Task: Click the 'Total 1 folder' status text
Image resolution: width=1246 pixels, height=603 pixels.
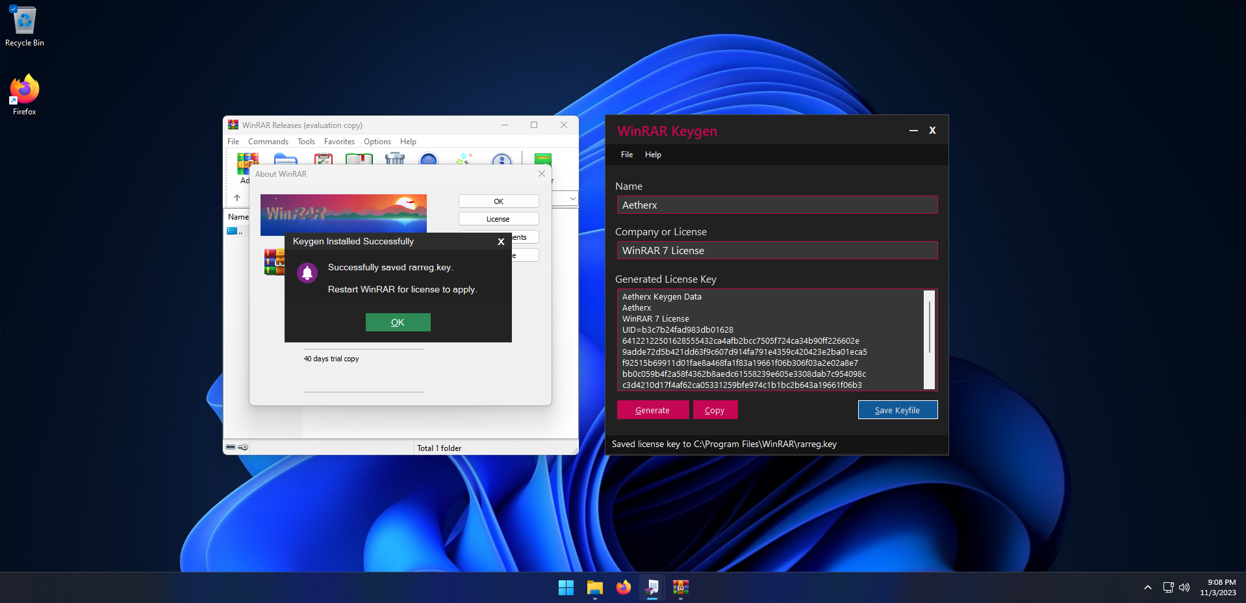Action: [x=439, y=448]
